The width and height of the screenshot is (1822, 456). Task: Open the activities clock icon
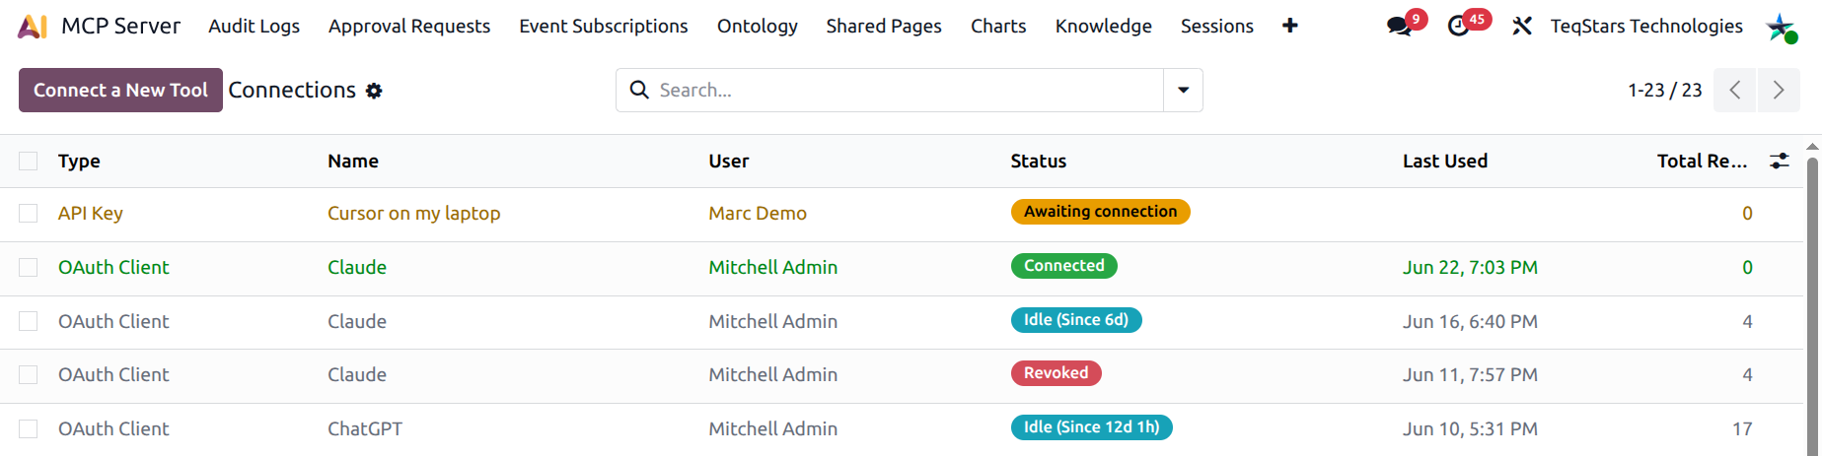coord(1458,27)
